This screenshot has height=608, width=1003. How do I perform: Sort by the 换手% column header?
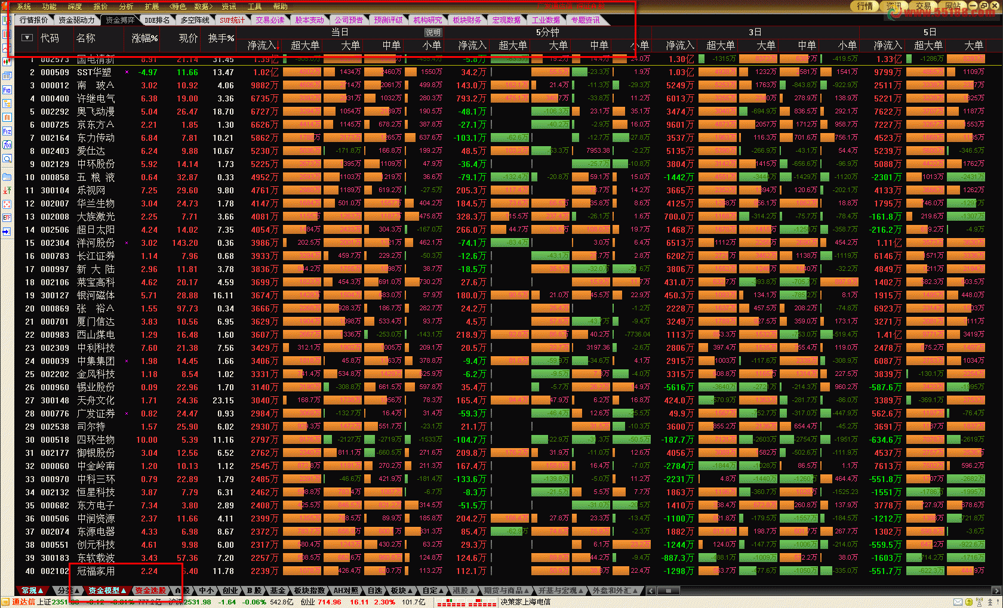point(221,38)
